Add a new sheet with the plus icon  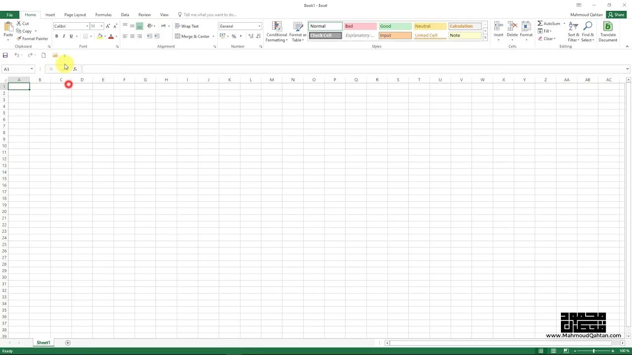pyautogui.click(x=68, y=343)
